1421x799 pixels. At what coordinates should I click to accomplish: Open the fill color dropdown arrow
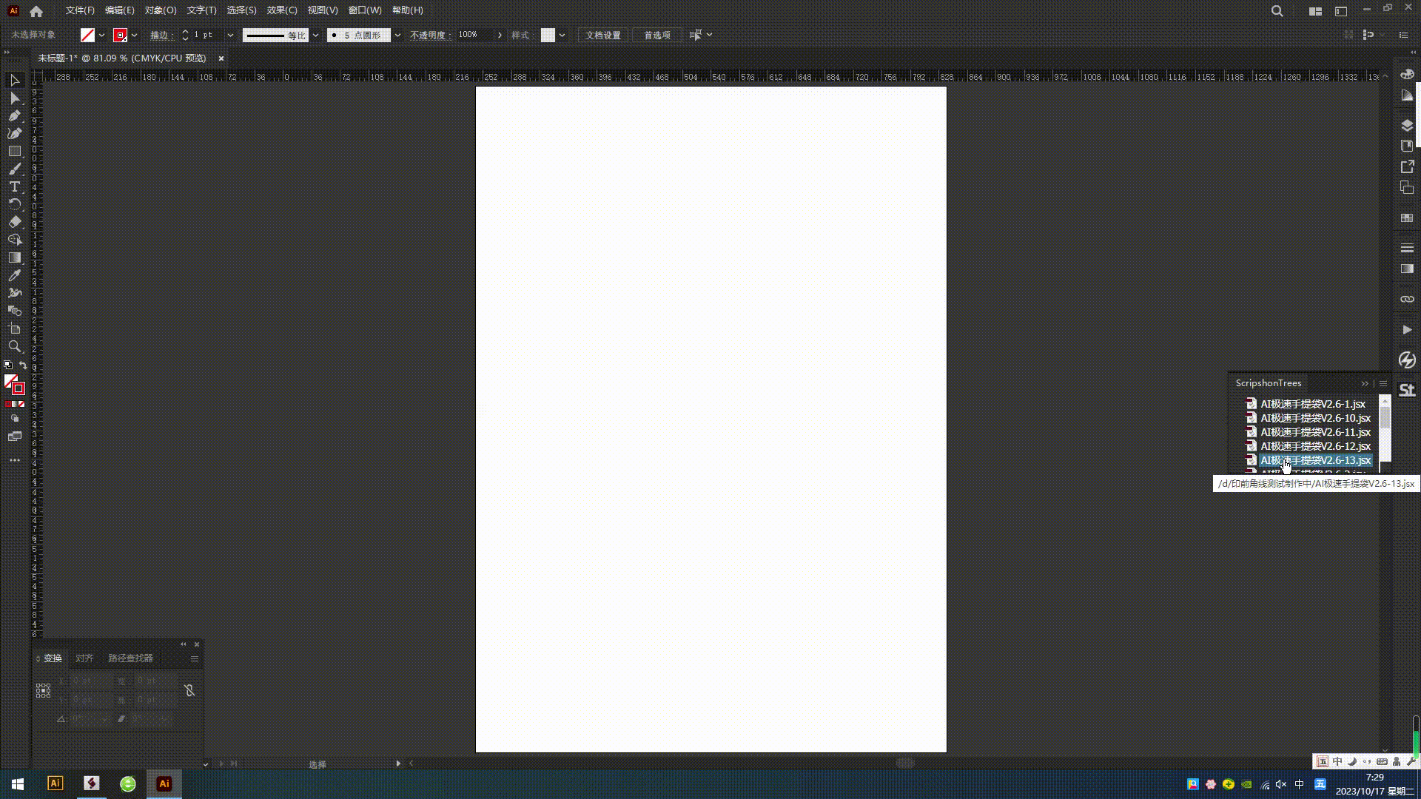[101, 36]
